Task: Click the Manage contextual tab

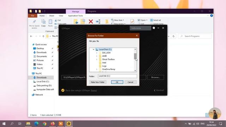Action: pos(76,11)
